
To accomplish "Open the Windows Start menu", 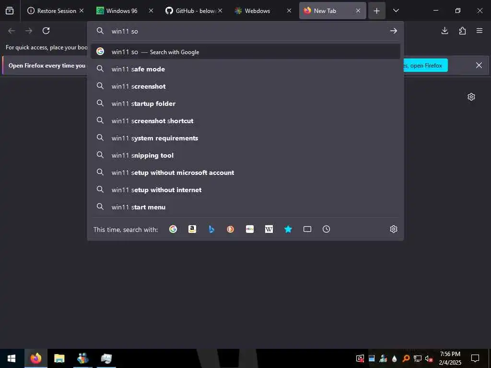I will coord(12,358).
